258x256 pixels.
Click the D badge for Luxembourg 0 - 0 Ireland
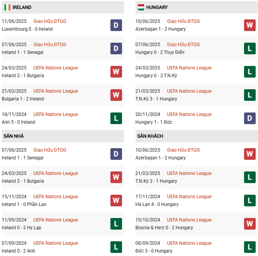point(116,25)
